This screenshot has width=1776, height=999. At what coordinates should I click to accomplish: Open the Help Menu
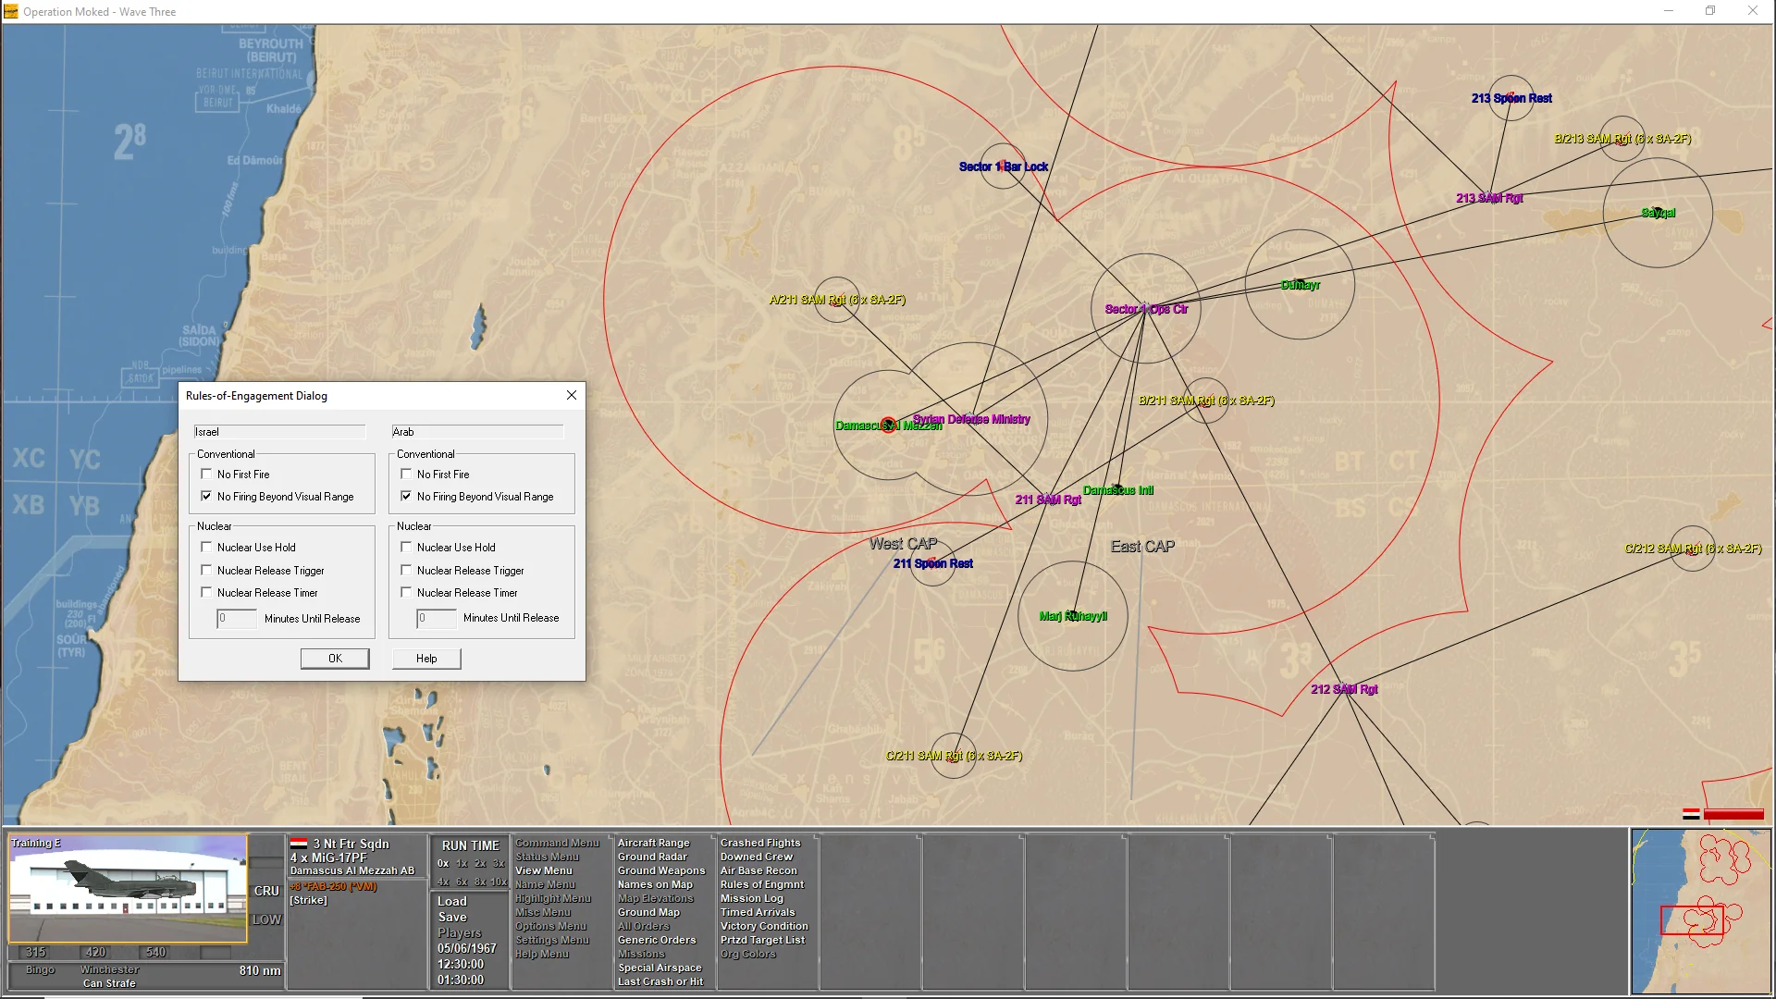[542, 954]
